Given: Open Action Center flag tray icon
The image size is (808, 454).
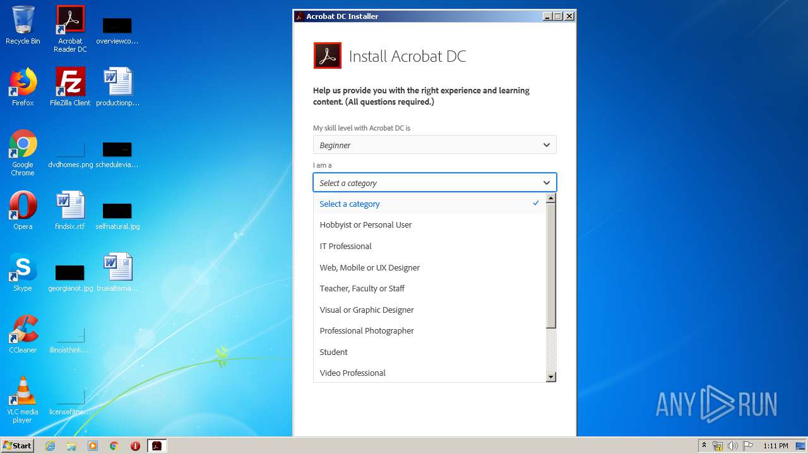Looking at the screenshot, I should point(748,446).
